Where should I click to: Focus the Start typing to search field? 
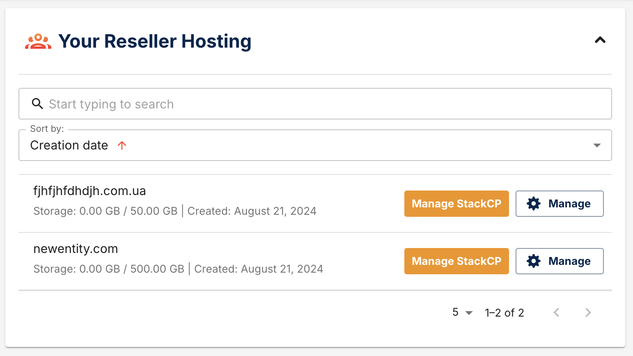pos(315,104)
